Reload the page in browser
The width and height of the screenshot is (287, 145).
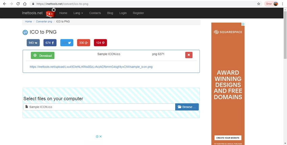tap(18, 4)
